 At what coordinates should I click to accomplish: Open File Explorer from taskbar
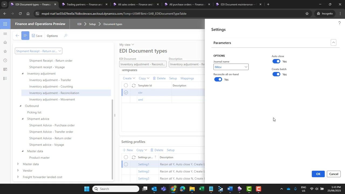click(192, 189)
